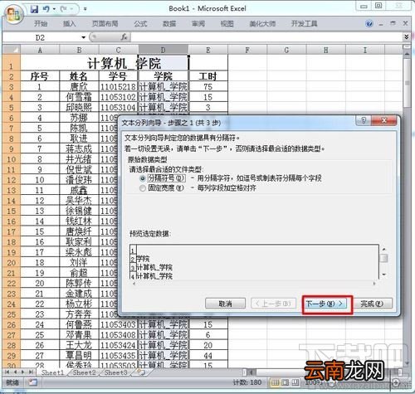Go to next sheet tab arrow
415x394 pixels.
pos(22,372)
